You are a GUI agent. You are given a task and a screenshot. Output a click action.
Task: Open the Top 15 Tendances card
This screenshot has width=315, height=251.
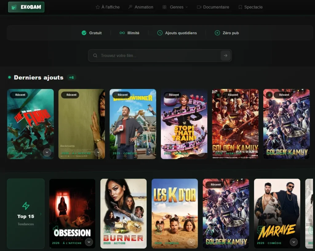coord(26,214)
